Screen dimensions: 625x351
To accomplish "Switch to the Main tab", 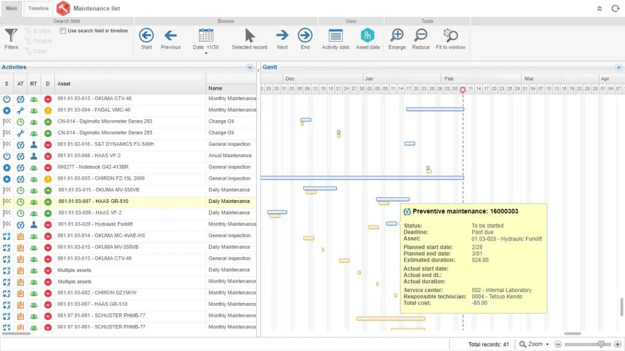I will click(x=12, y=9).
